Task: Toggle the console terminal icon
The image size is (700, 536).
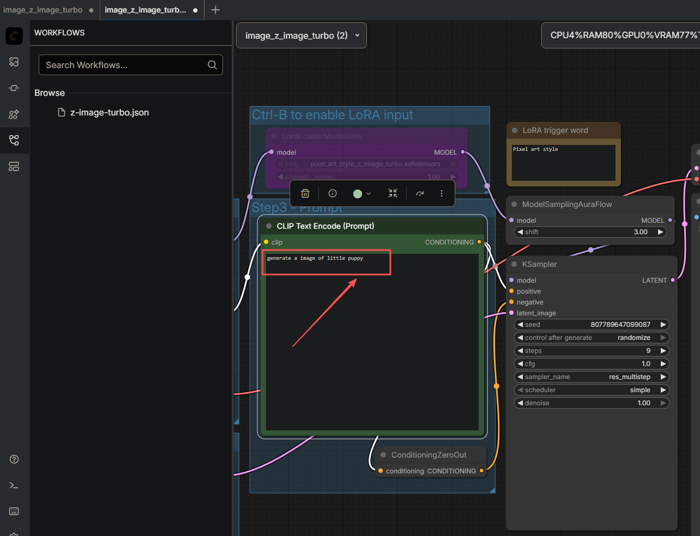Action: pyautogui.click(x=14, y=485)
